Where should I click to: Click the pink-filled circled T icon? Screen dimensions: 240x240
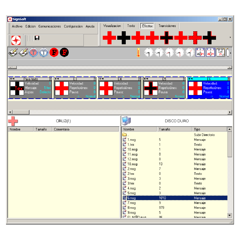[33, 52]
